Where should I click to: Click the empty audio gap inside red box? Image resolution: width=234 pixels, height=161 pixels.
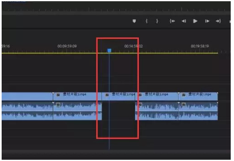pyautogui.click(x=119, y=111)
